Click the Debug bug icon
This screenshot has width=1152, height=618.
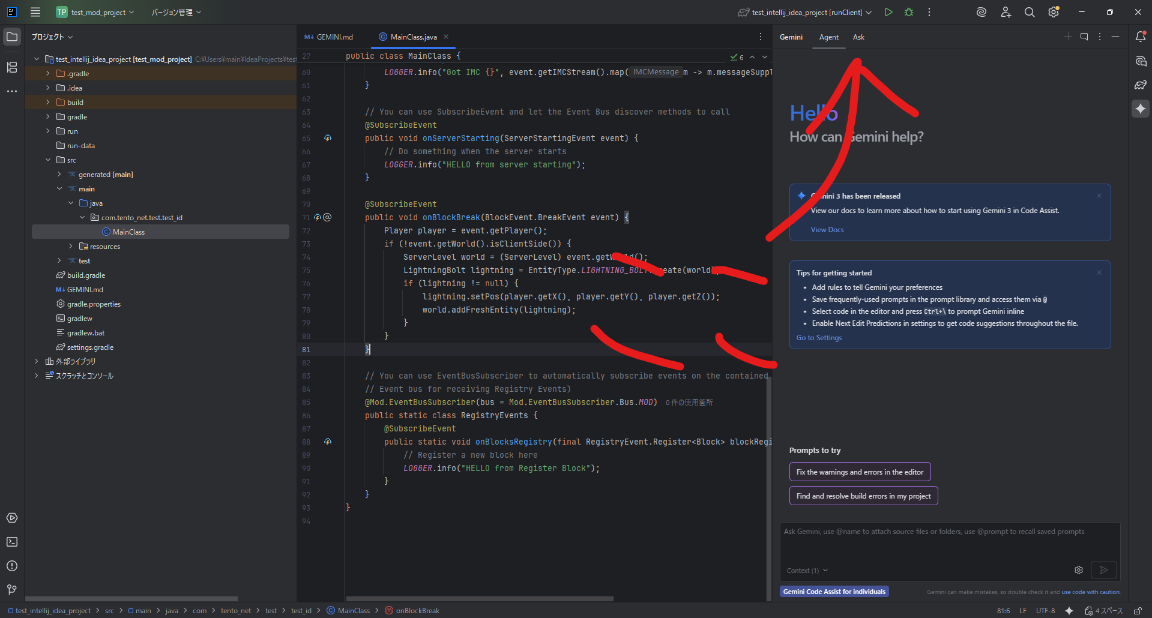(908, 12)
